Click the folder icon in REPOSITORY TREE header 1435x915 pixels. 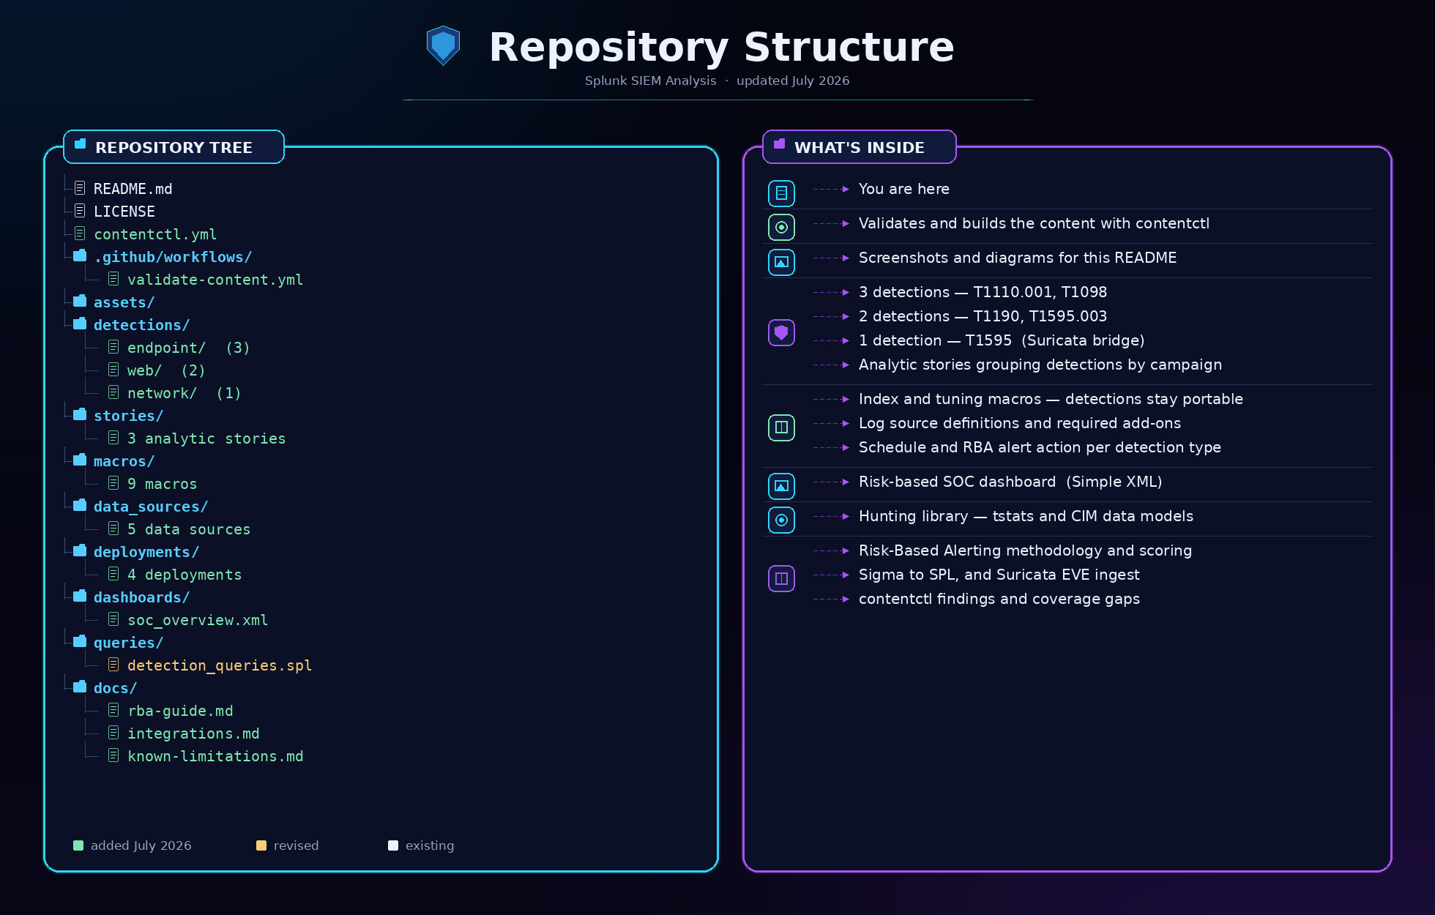[81, 144]
